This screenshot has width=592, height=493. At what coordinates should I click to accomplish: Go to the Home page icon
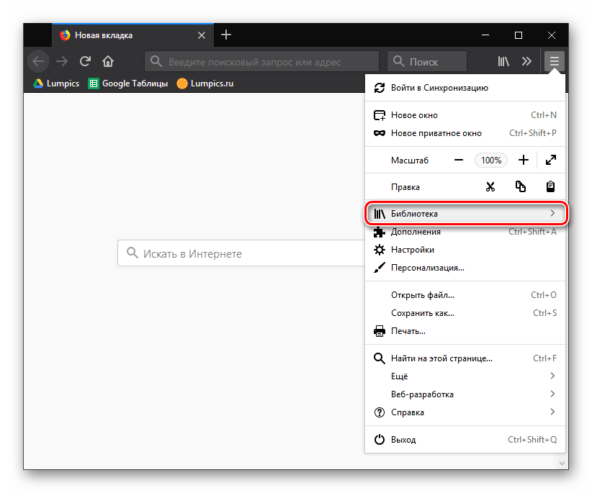click(x=108, y=62)
